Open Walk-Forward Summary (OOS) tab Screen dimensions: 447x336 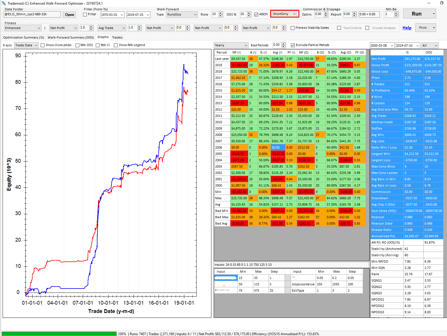pos(71,37)
